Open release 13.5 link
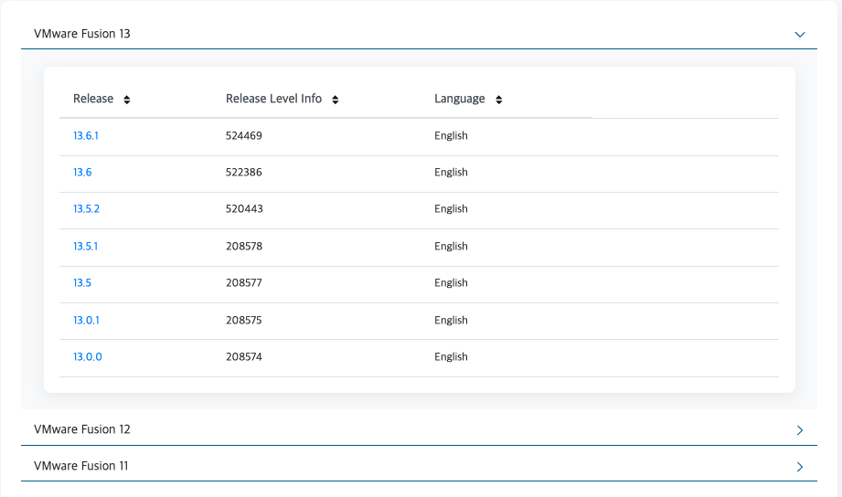 pos(82,283)
